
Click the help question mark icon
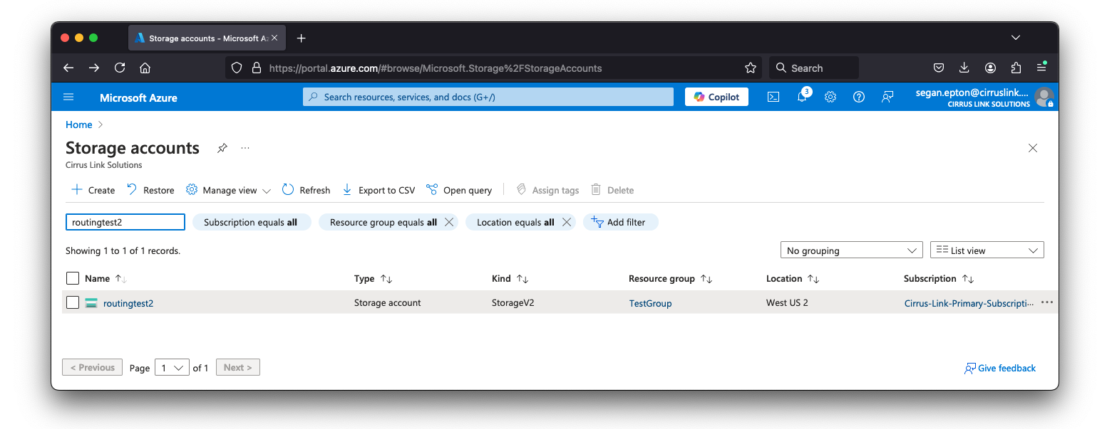[859, 97]
